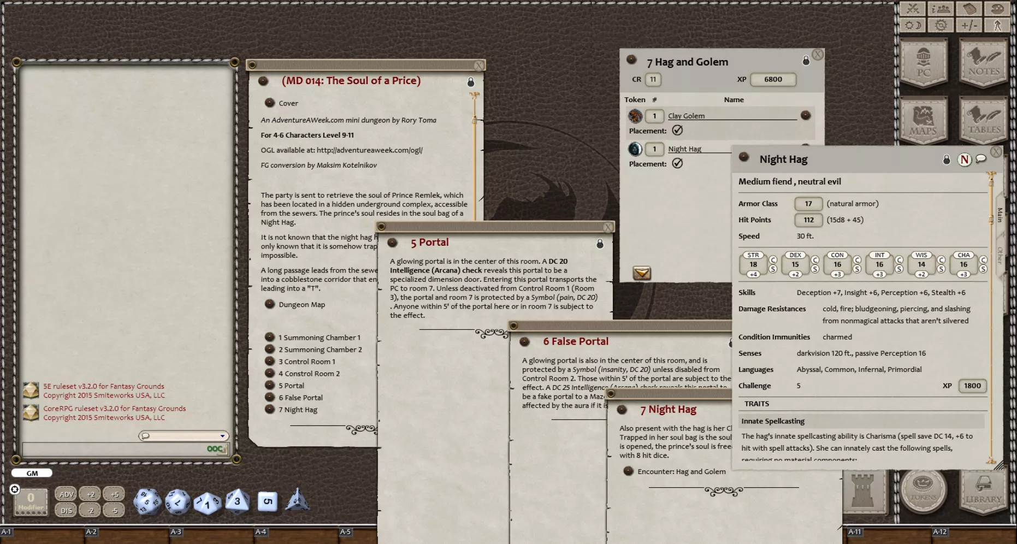Toggle lock on 5 Portal story
This screenshot has width=1017, height=544.
tap(600, 244)
